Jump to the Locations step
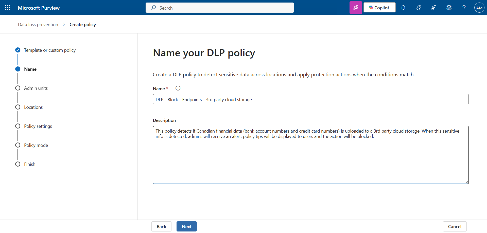 [x=33, y=107]
